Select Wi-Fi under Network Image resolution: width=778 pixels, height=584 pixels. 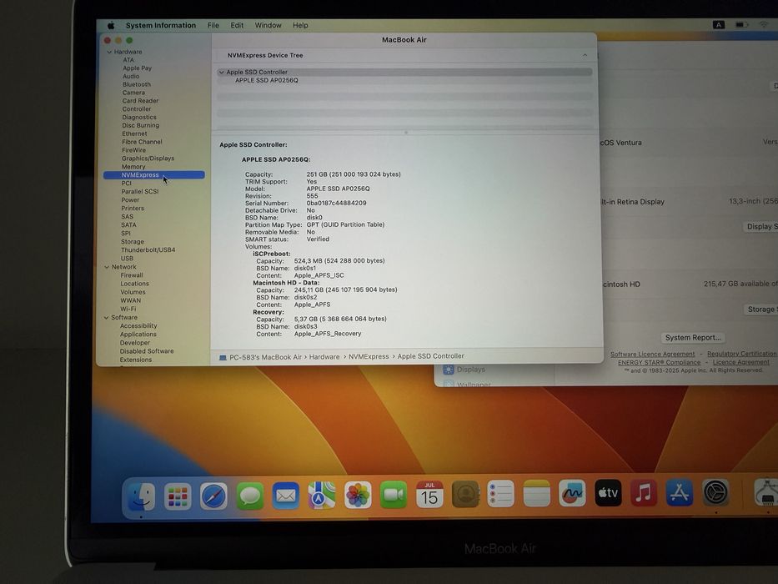tap(128, 309)
